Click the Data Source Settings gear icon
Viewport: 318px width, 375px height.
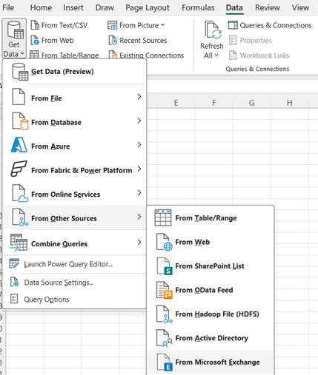14,282
